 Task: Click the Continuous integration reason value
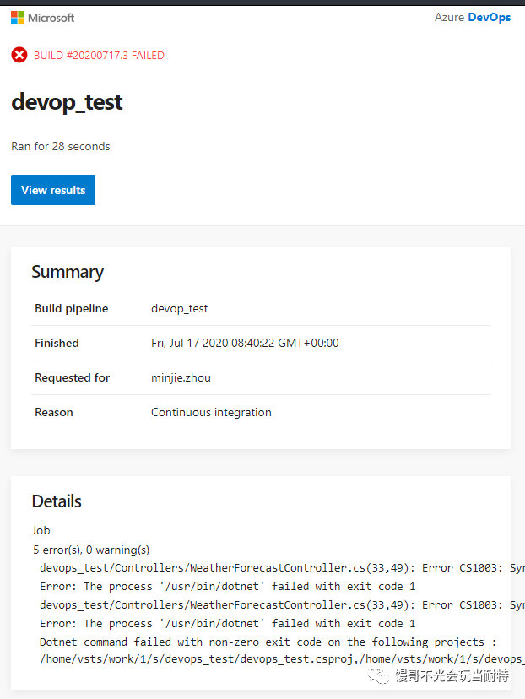pyautogui.click(x=211, y=412)
